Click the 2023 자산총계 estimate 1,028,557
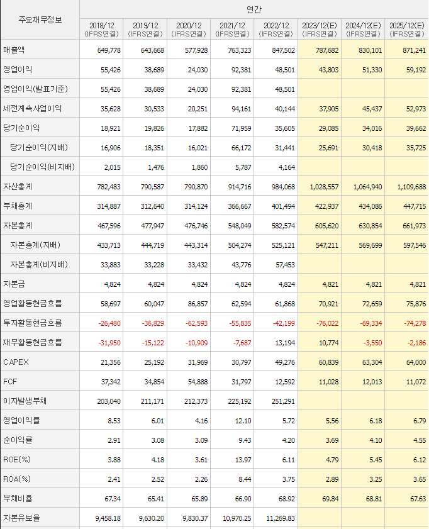 pos(324,187)
